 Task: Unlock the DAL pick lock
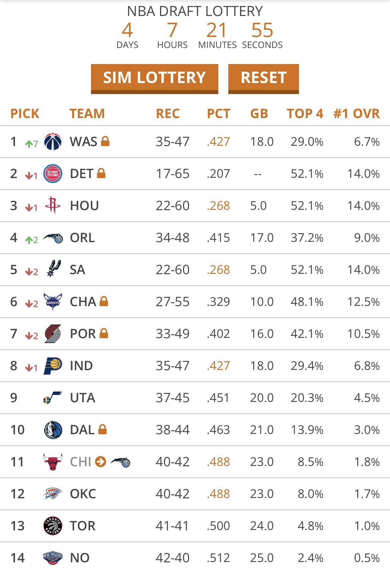(102, 430)
